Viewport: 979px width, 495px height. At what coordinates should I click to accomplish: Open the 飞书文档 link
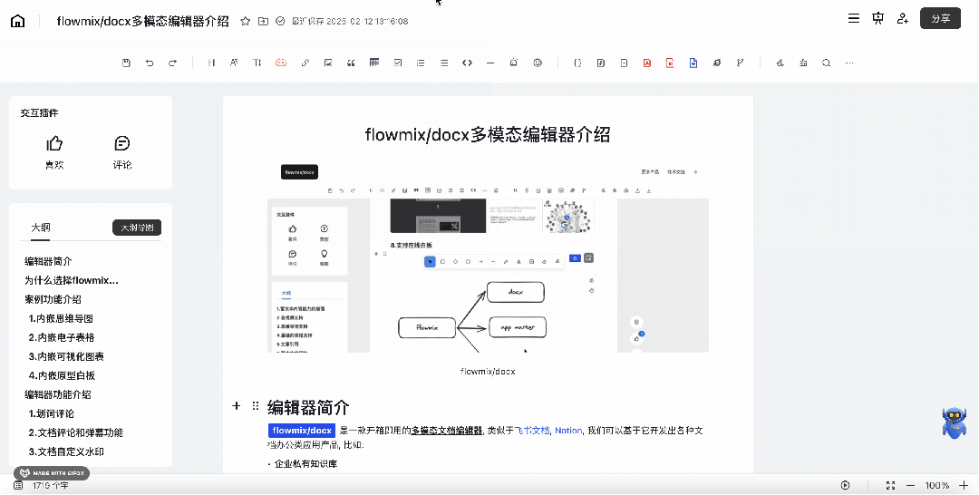tap(531, 430)
